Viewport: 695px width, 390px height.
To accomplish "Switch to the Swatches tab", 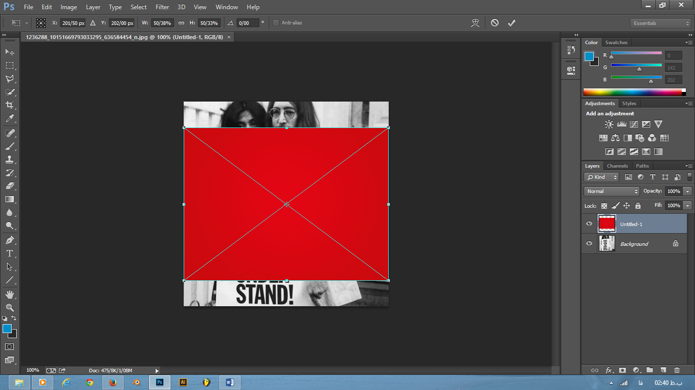I will coord(616,43).
